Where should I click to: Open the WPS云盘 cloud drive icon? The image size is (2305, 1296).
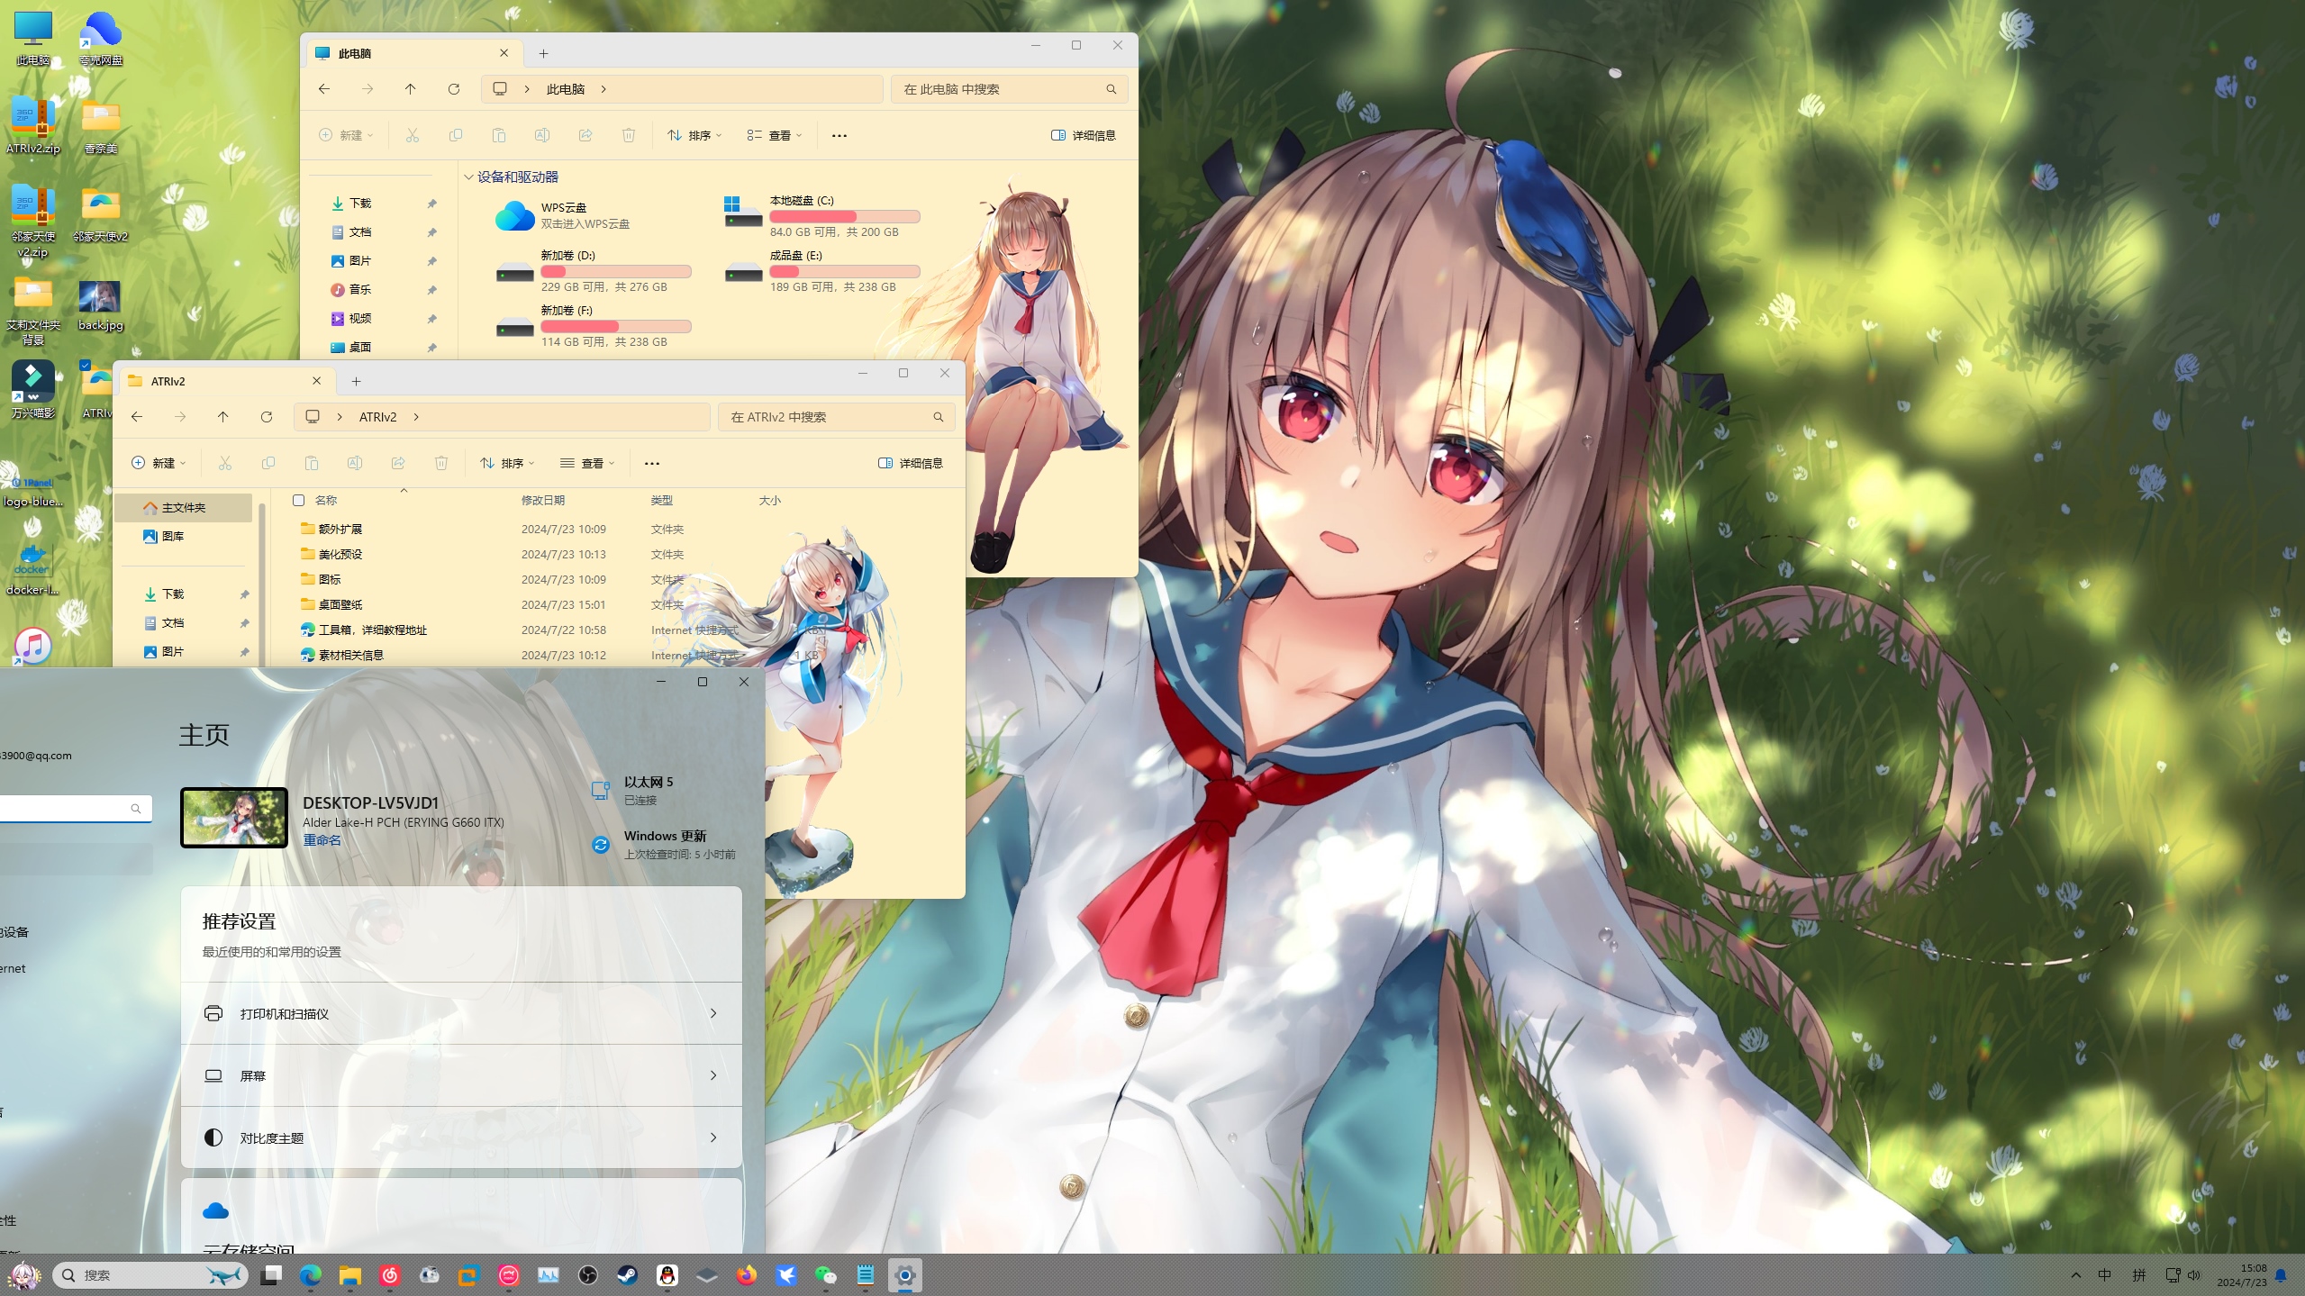[514, 216]
